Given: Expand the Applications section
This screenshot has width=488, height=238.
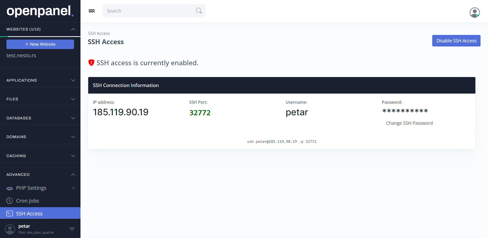Looking at the screenshot, I should 73,80.
